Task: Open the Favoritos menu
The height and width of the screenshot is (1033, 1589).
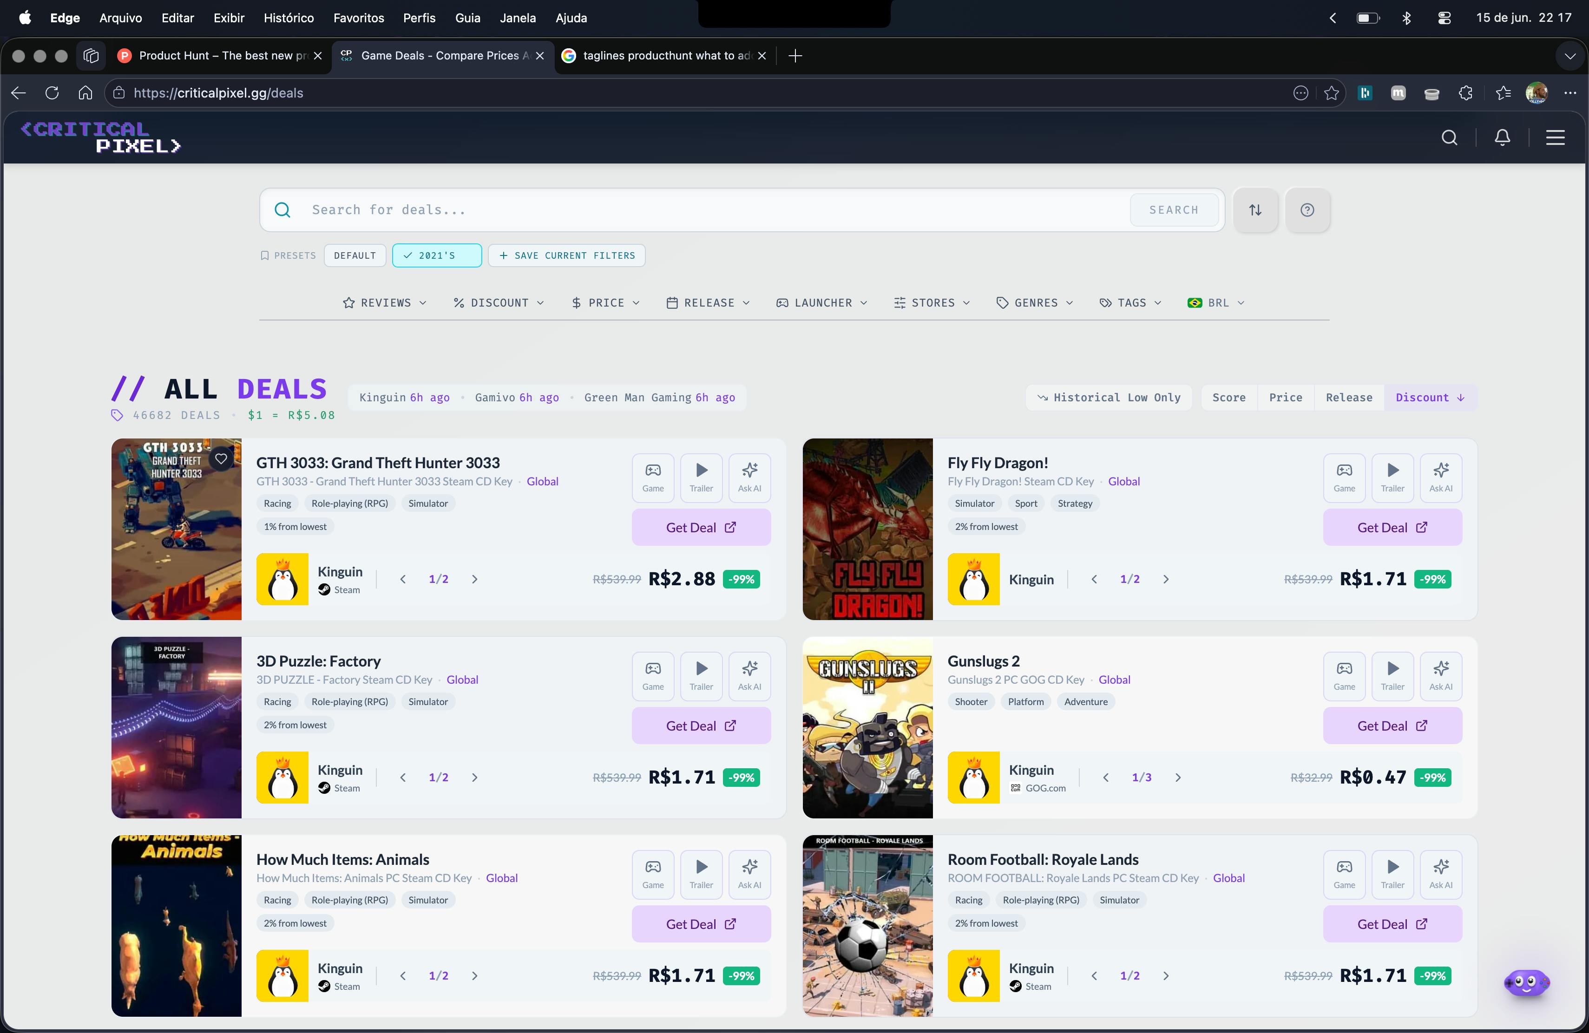Action: (359, 18)
